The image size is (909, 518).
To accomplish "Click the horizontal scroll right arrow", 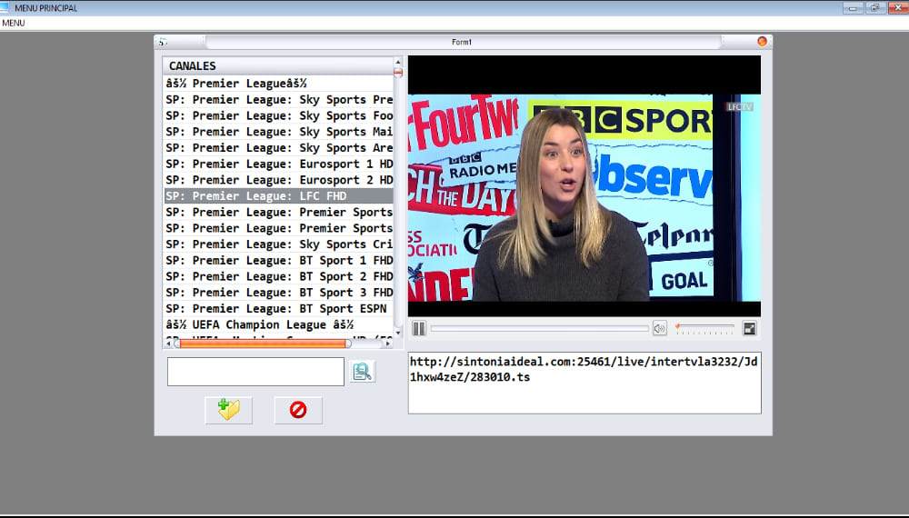I will coord(388,344).
